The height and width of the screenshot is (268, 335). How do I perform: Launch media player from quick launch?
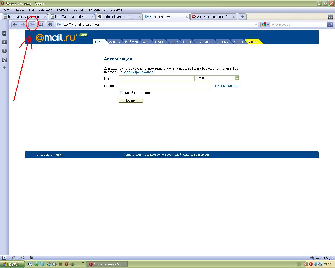coord(54,264)
